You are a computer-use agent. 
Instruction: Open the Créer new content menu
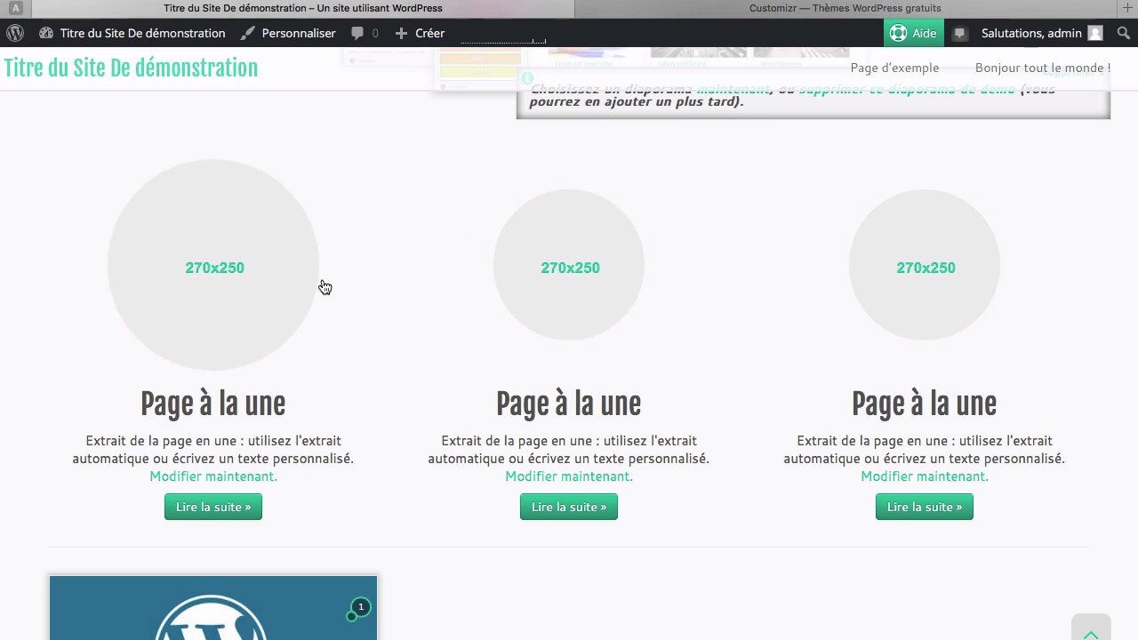click(420, 33)
